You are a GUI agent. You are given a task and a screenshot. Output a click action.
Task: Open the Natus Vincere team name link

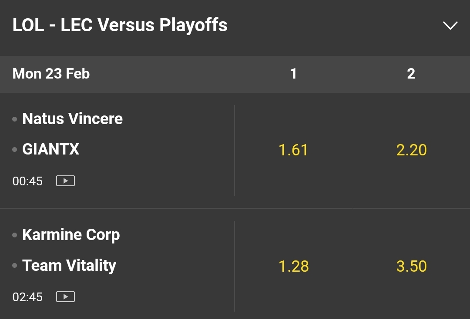tap(72, 118)
